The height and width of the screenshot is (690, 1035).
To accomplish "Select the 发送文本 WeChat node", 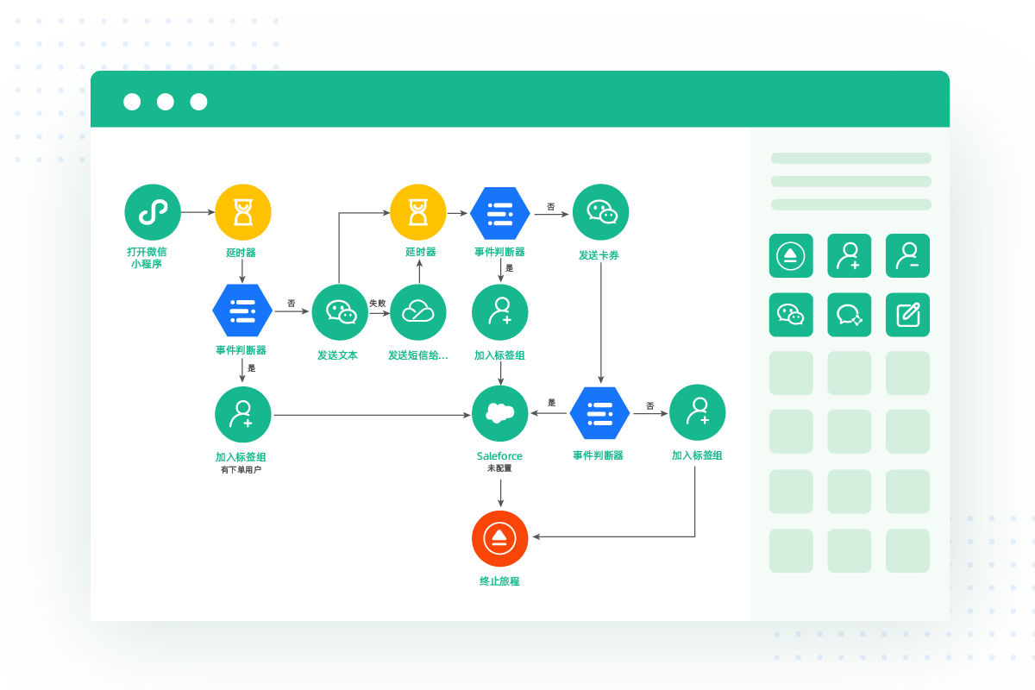I will [x=340, y=312].
